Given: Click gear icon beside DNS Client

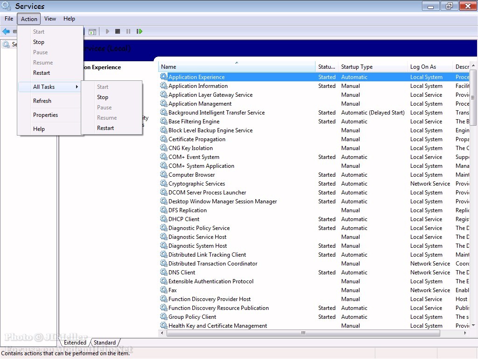Looking at the screenshot, I should pyautogui.click(x=164, y=272).
